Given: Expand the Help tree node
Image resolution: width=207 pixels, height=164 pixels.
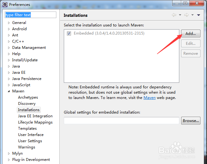Looking at the screenshot, I should (x=9, y=54).
